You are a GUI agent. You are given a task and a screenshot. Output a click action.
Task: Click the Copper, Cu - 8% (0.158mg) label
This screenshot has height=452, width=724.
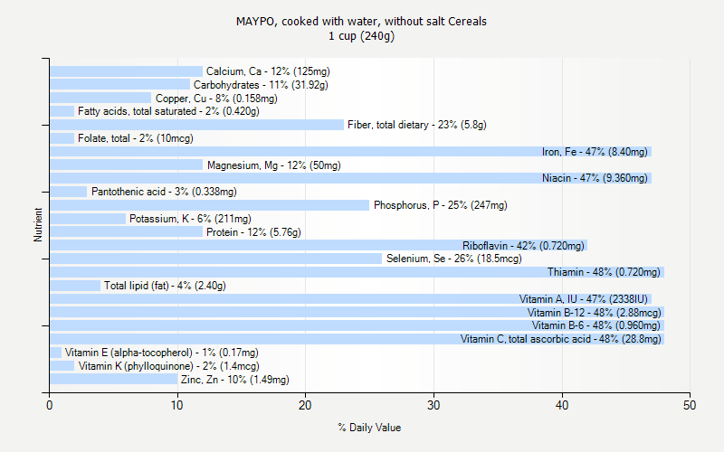click(216, 99)
